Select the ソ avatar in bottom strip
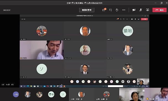168x101 pixels. [x=63, y=94]
